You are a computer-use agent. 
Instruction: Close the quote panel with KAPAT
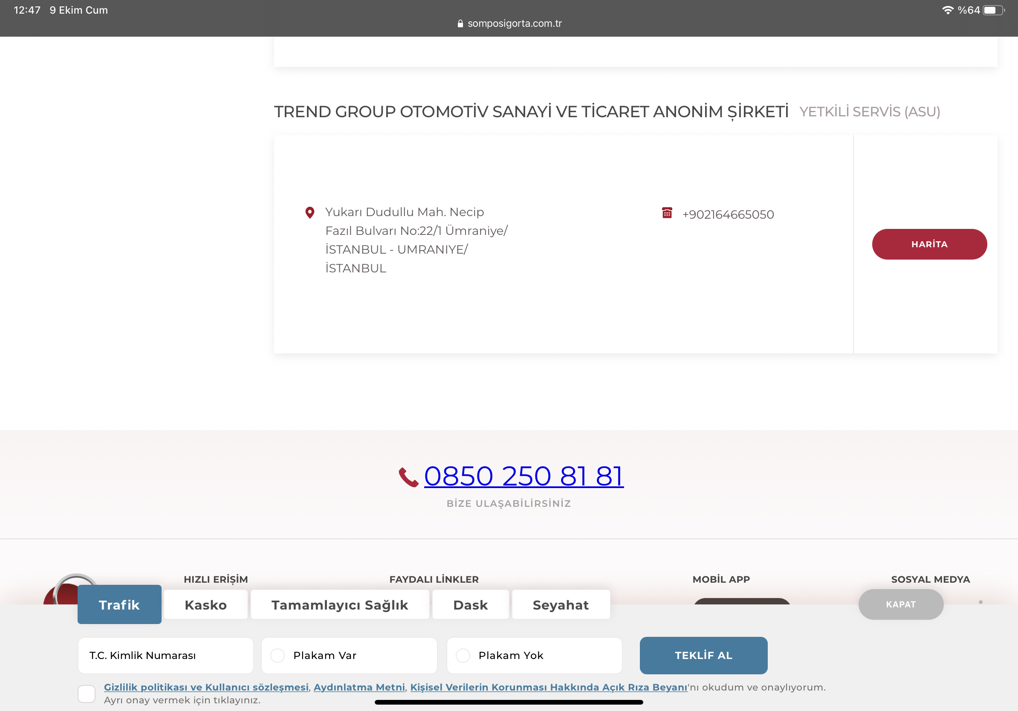(x=900, y=604)
